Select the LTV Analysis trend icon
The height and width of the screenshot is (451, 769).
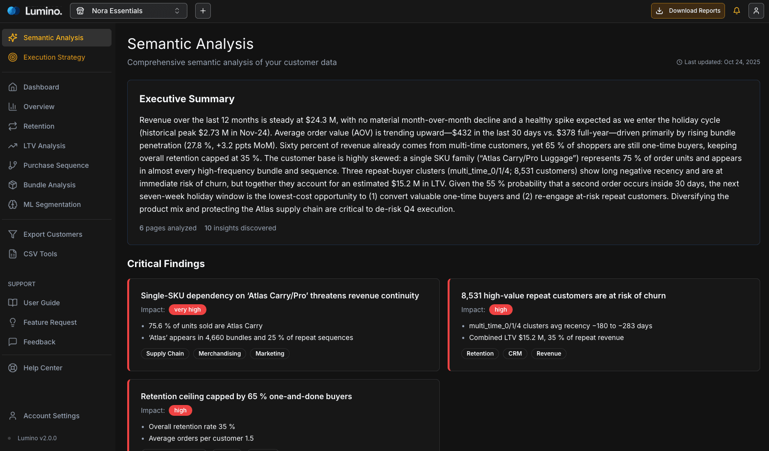(x=13, y=146)
